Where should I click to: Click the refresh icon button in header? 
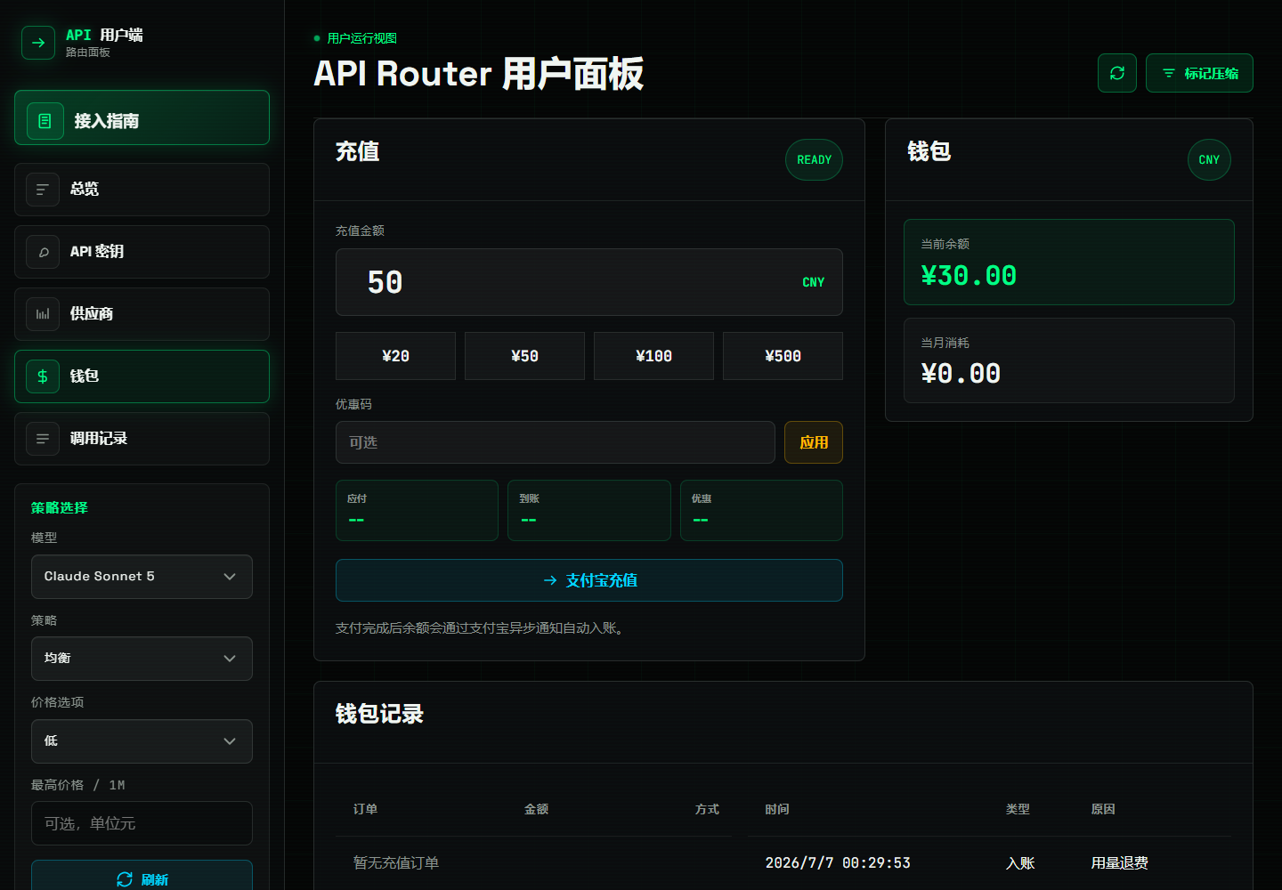1117,73
